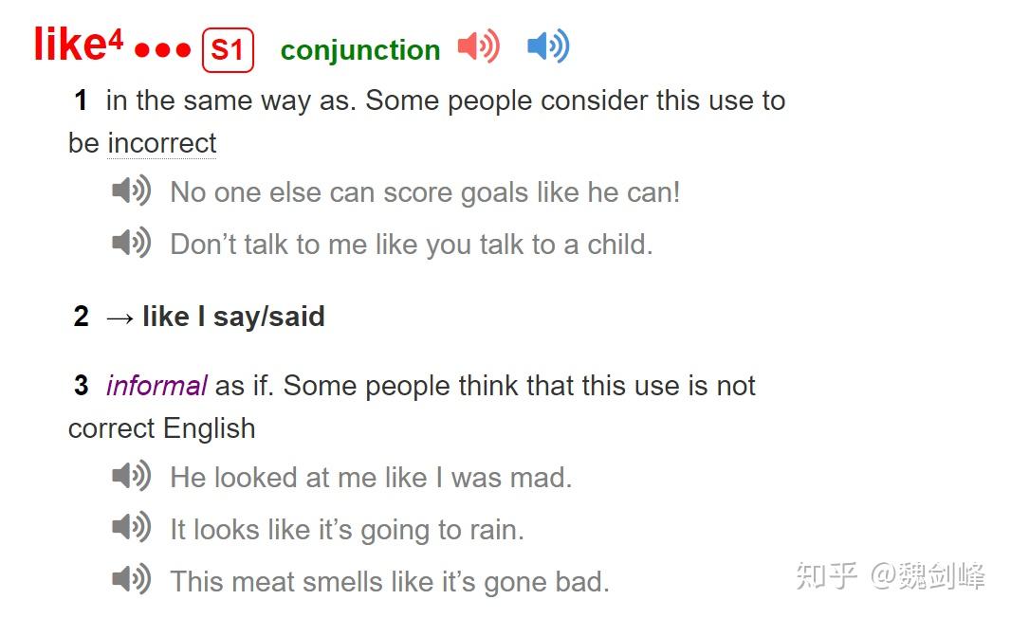Click the red headword "like"
The width and height of the screenshot is (1011, 618).
coord(69,45)
